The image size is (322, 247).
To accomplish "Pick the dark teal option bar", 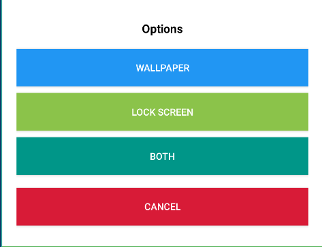I will click(162, 156).
